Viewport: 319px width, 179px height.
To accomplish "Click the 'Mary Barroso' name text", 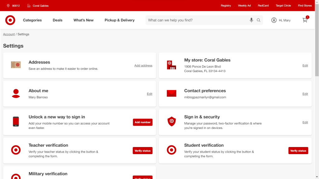I will pyautogui.click(x=38, y=97).
